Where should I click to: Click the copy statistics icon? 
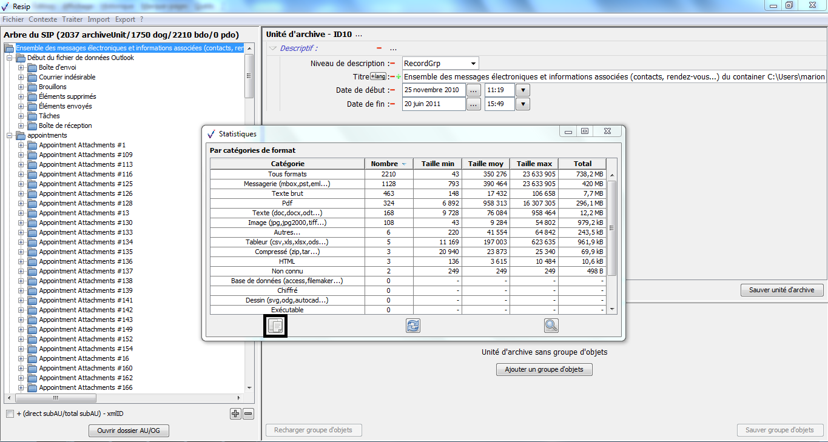(276, 326)
